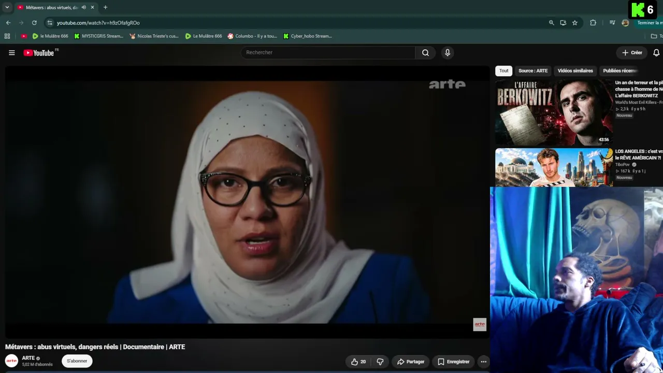Open the Los Angeles video thumbnail

coord(554,167)
